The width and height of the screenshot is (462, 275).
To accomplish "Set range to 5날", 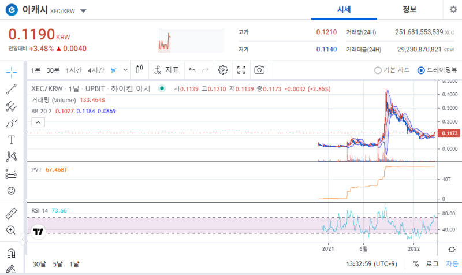I will [58, 264].
